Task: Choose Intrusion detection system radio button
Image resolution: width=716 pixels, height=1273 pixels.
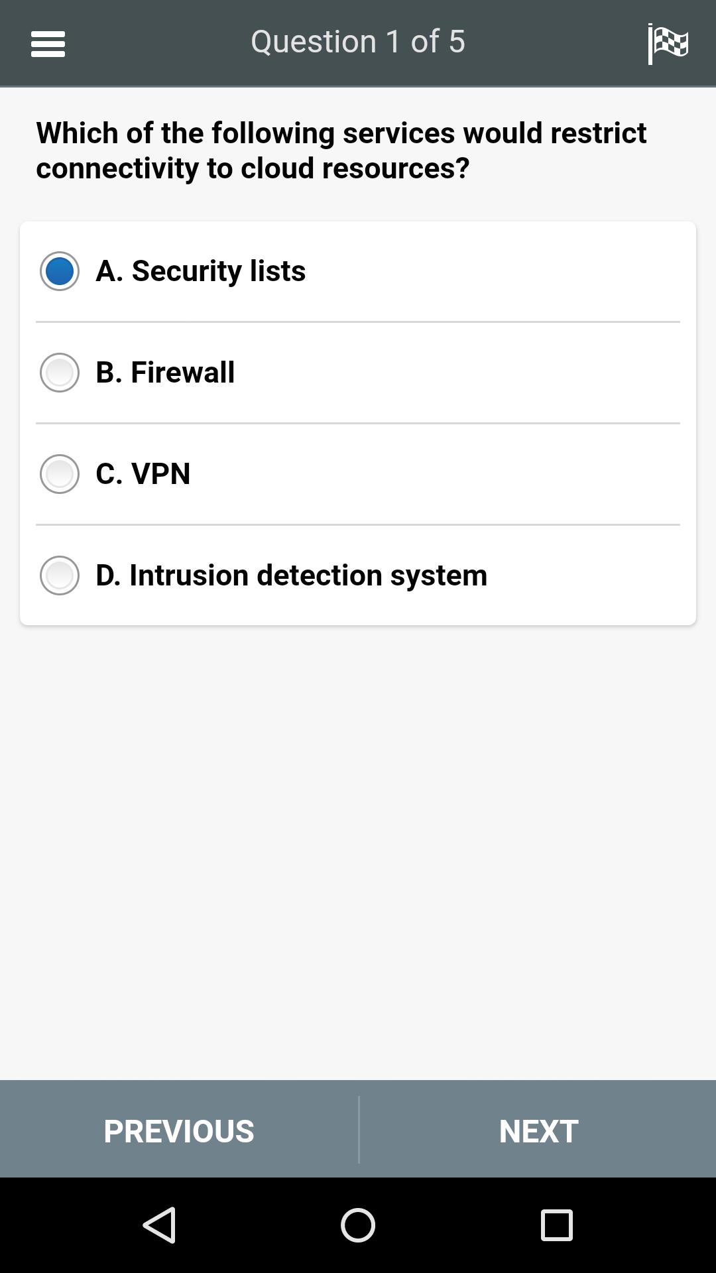Action: click(60, 576)
